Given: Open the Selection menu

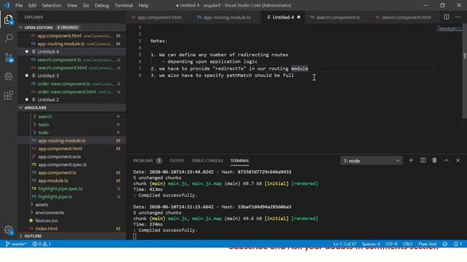Looking at the screenshot, I should coord(52,5).
